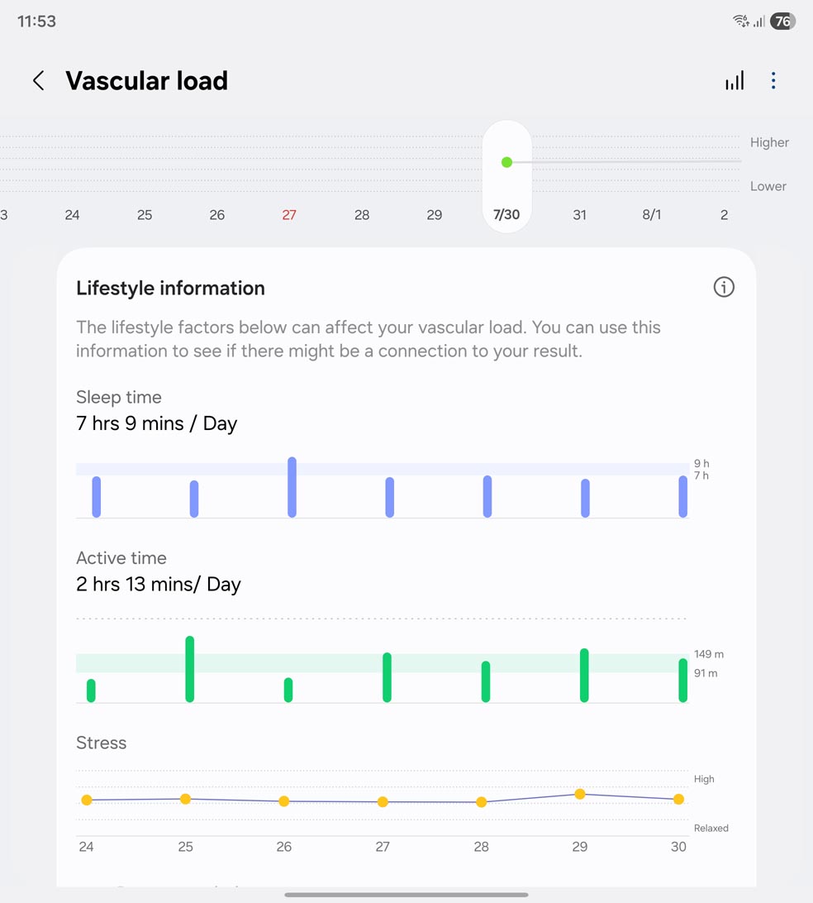This screenshot has width=813, height=903.
Task: Go back using the left arrow
Action: click(38, 80)
